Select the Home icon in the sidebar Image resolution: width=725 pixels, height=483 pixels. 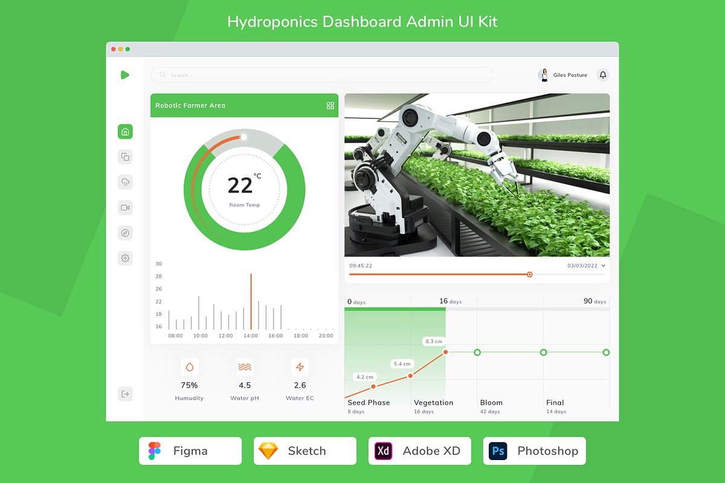tap(125, 131)
